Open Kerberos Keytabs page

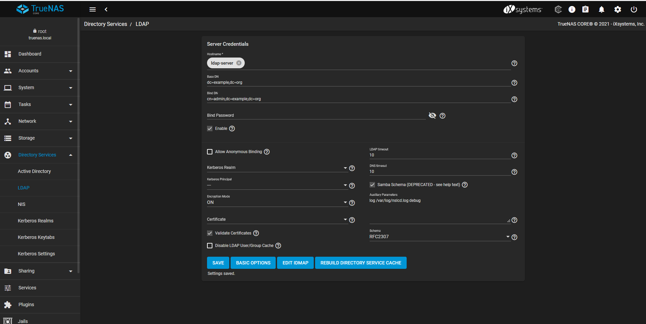[40, 238]
